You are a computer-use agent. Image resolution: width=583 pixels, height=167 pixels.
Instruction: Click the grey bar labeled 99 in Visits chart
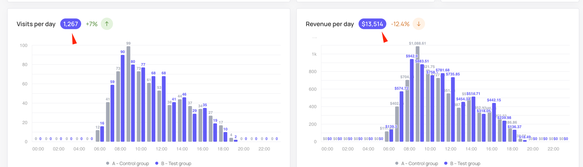(x=129, y=94)
